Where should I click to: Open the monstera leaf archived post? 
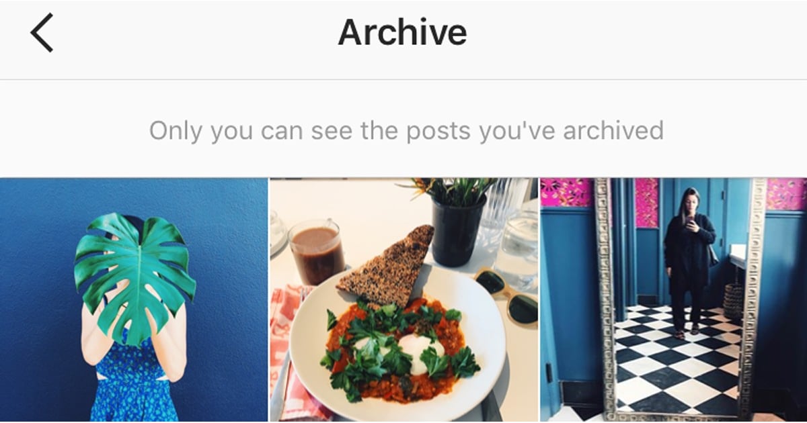point(134,300)
